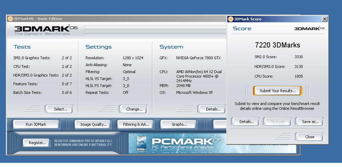This screenshot has width=342, height=167.
Task: Open Select tests dialog
Action: (x=59, y=109)
